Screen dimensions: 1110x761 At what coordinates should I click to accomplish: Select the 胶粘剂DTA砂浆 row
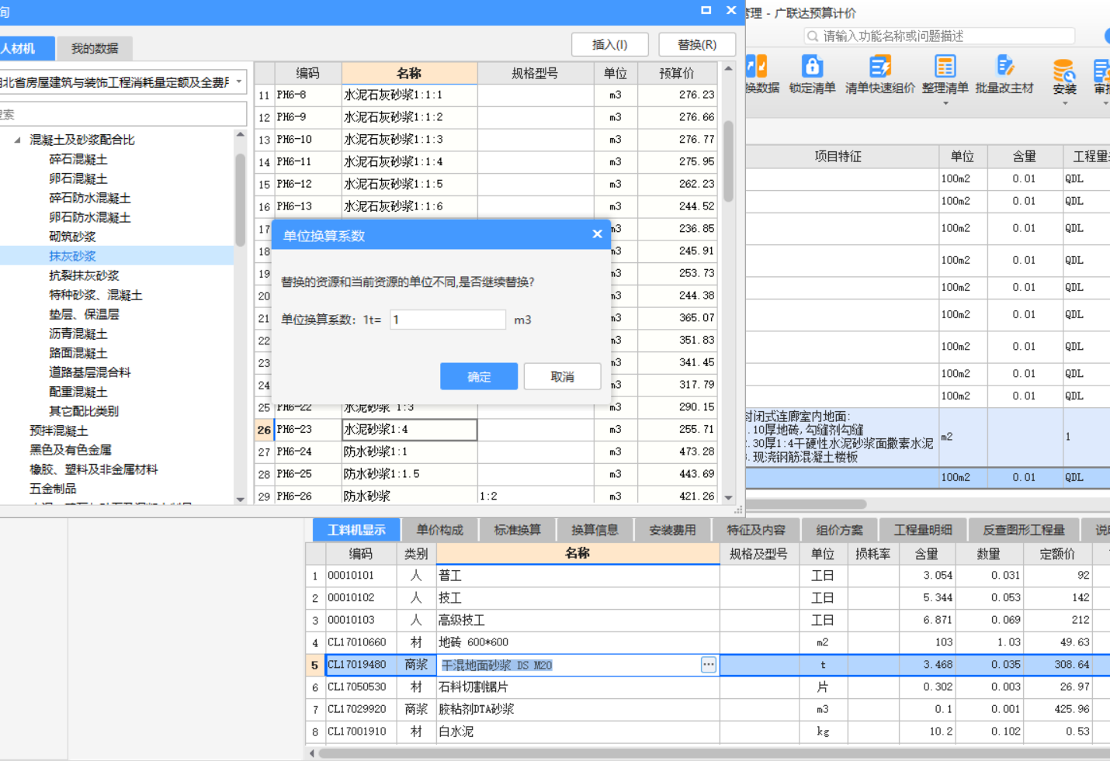(x=708, y=709)
